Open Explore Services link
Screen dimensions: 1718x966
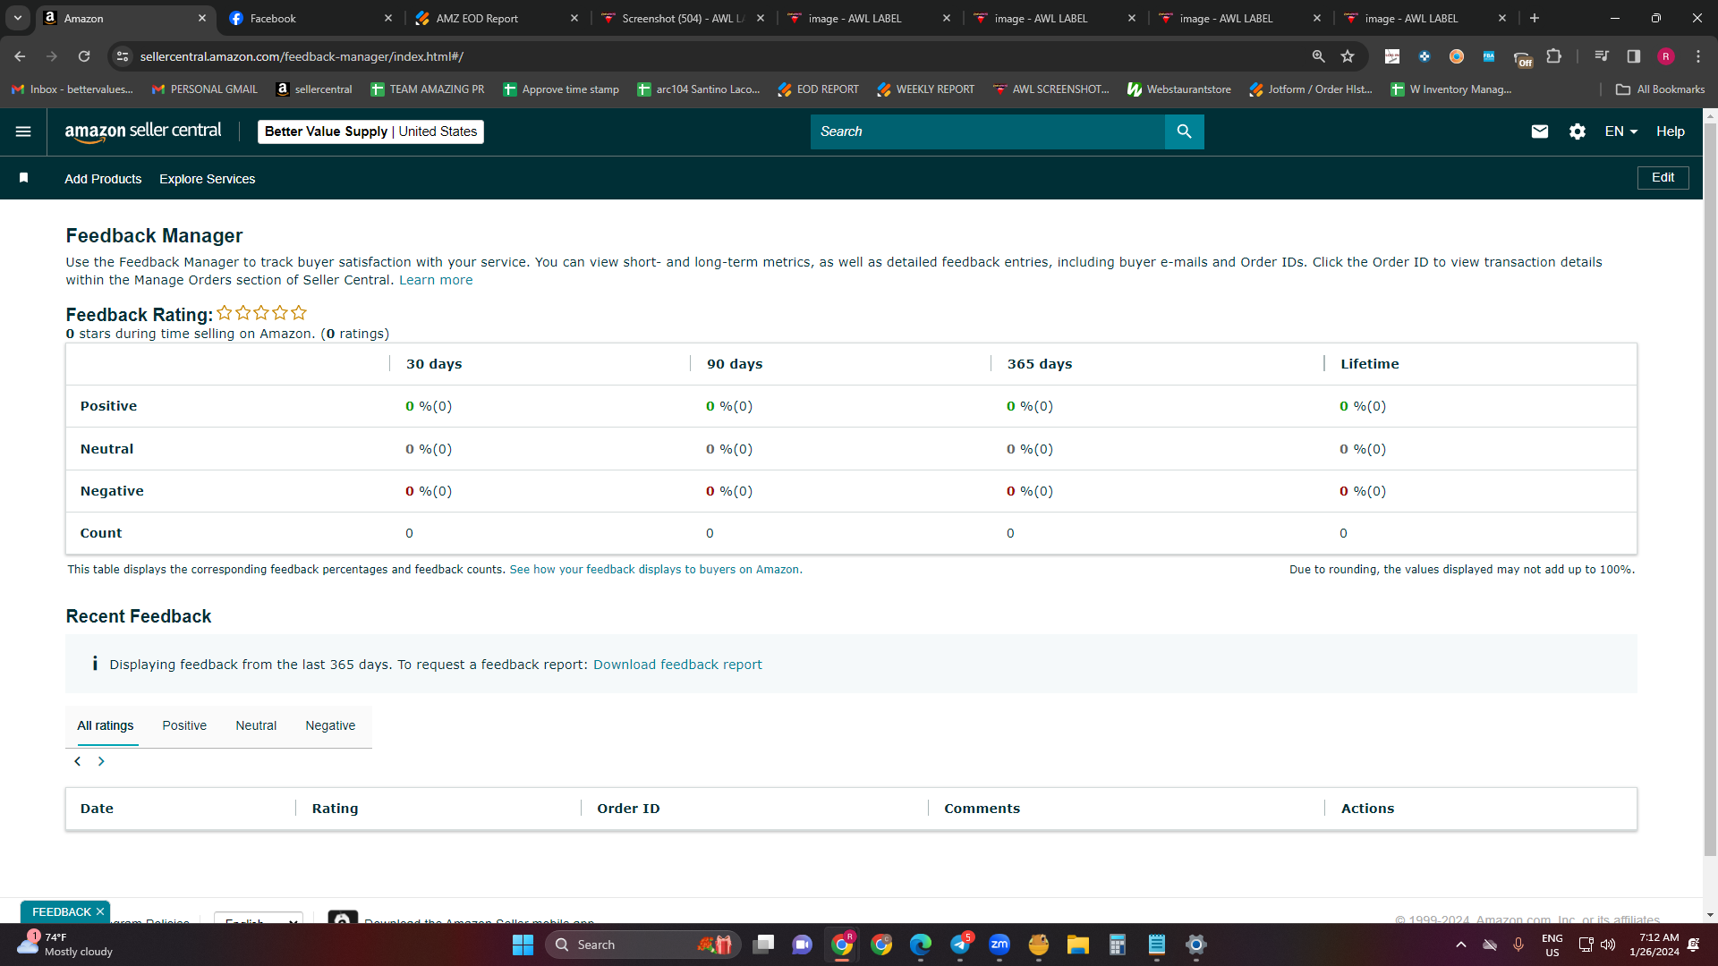[x=207, y=179]
